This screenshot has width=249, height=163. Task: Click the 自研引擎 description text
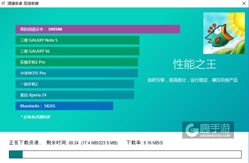point(193,80)
